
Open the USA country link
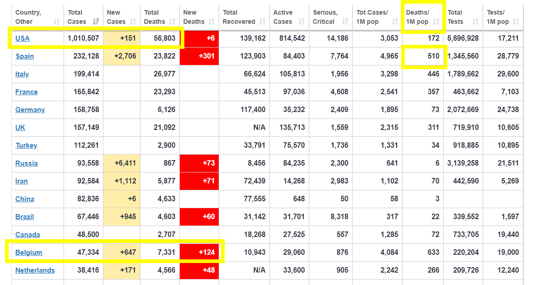22,38
